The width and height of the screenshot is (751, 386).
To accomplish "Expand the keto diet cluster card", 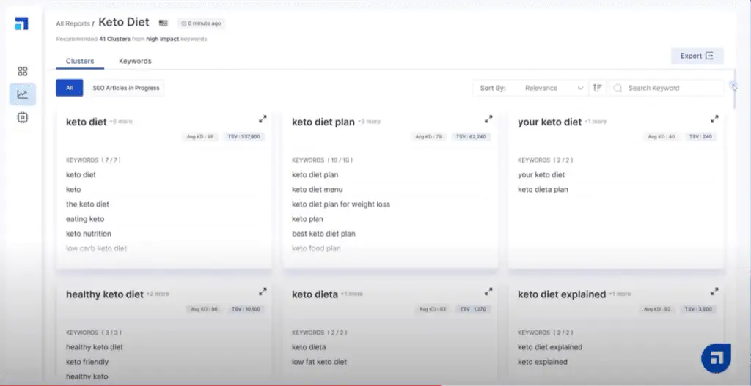I will click(x=263, y=119).
